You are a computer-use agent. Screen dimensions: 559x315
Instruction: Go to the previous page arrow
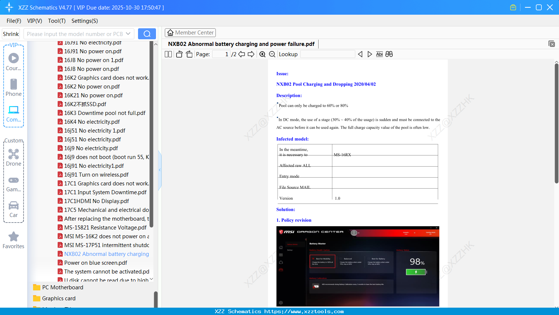[x=242, y=54]
